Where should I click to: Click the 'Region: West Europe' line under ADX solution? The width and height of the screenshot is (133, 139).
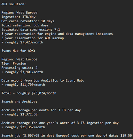tap(19, 13)
